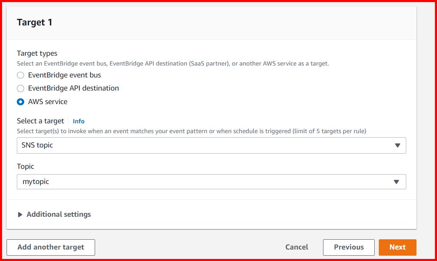This screenshot has height=261, width=437.
Task: Open the Info link next to Select a target
Action: [78, 121]
